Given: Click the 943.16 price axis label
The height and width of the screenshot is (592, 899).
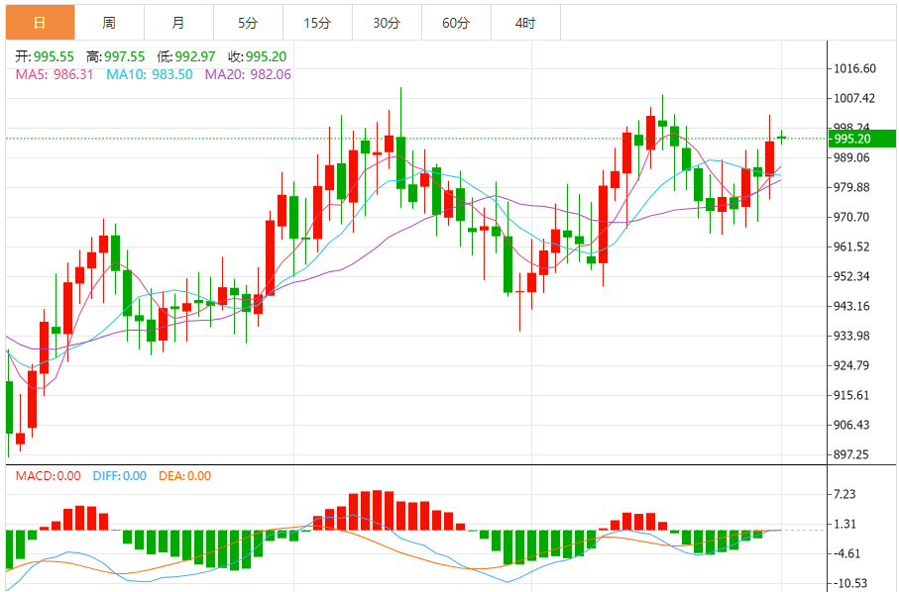Looking at the screenshot, I should tap(851, 306).
